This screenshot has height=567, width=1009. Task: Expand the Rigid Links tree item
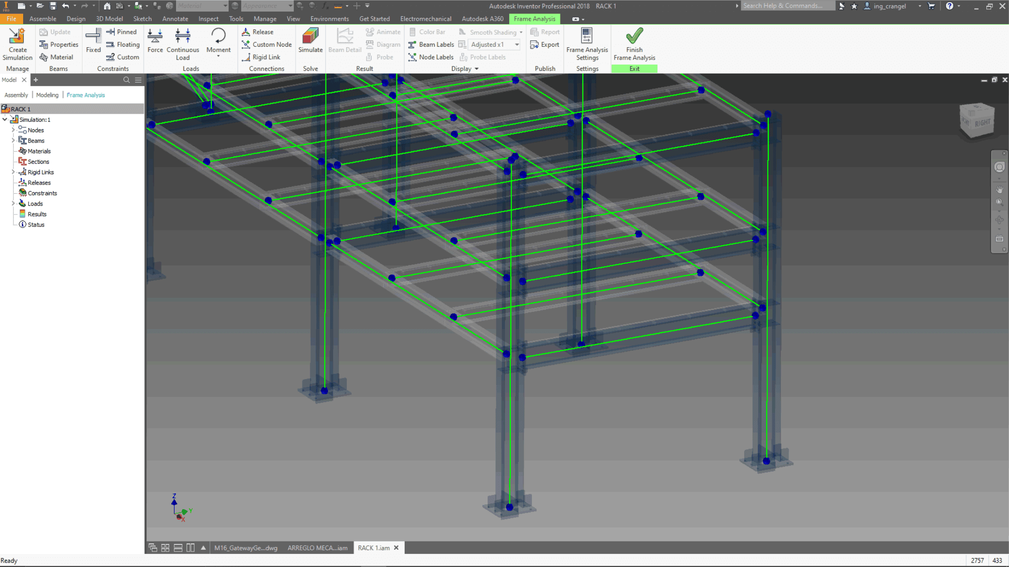coord(13,172)
